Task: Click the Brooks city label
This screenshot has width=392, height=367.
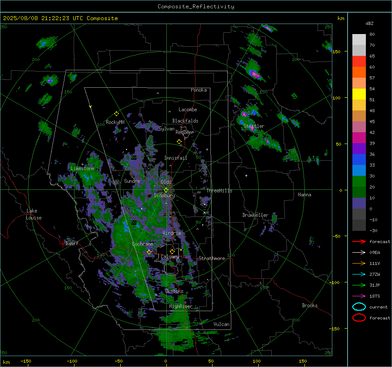Action: pos(310,305)
